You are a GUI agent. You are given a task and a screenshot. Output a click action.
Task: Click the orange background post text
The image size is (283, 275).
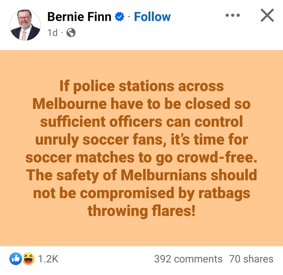[x=141, y=148]
